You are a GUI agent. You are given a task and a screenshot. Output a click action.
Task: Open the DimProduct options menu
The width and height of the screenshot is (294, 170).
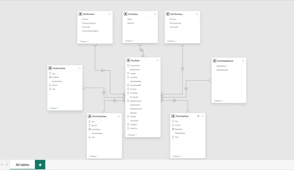coord(109,14)
